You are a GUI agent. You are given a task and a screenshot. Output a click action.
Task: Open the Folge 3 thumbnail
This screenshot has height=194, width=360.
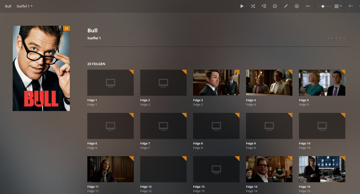point(216,82)
